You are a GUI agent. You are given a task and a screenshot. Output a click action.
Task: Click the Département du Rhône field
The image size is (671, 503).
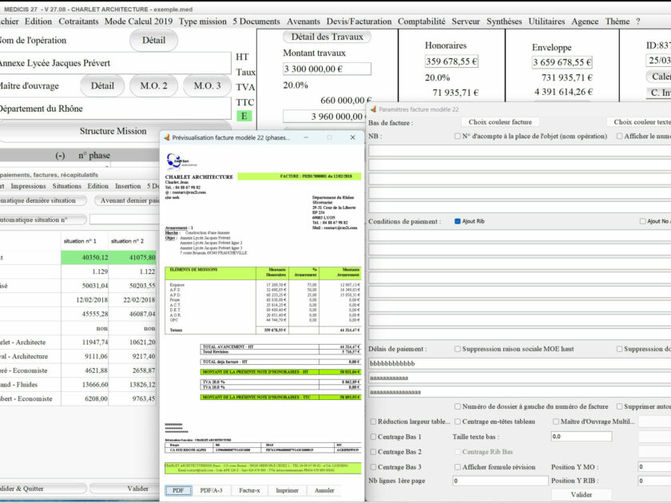pos(115,109)
